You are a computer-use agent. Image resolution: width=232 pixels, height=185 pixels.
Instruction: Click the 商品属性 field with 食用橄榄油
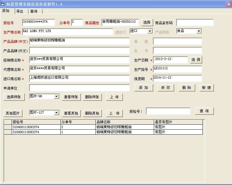pyautogui.click(x=120, y=22)
